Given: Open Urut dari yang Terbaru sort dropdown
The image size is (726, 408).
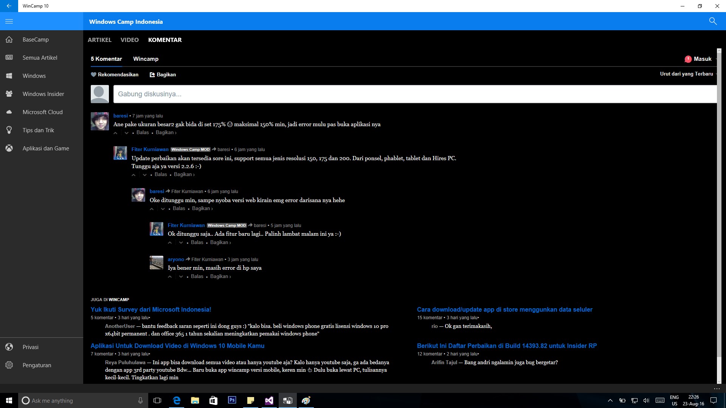Looking at the screenshot, I should tap(688, 74).
